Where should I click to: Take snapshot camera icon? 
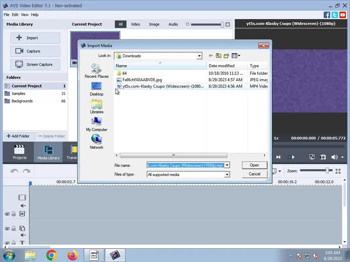click(323, 157)
